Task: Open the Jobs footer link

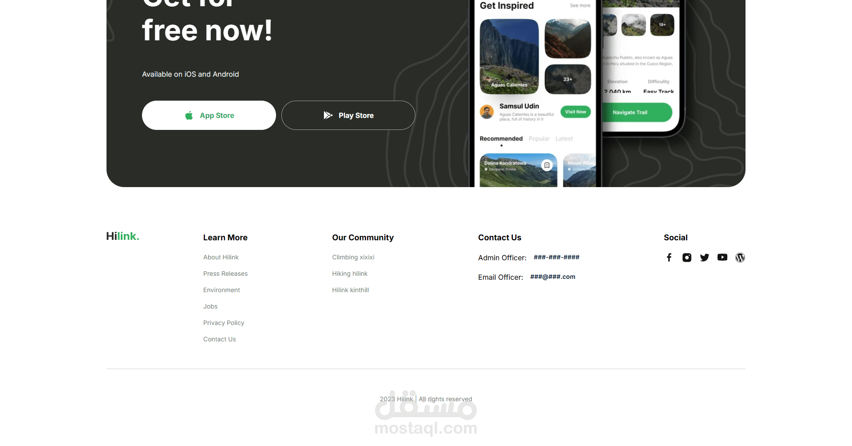Action: pyautogui.click(x=210, y=306)
